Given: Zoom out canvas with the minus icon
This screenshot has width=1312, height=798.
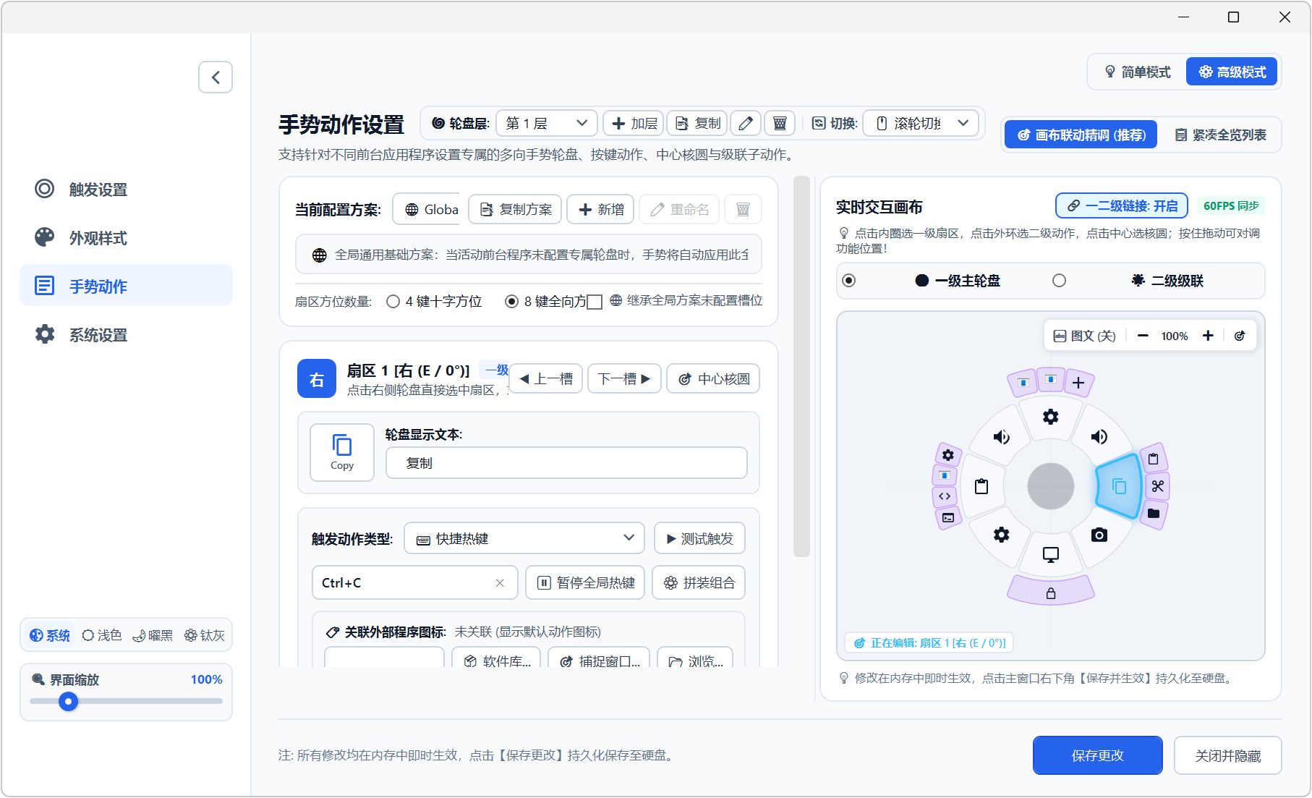Looking at the screenshot, I should point(1143,336).
